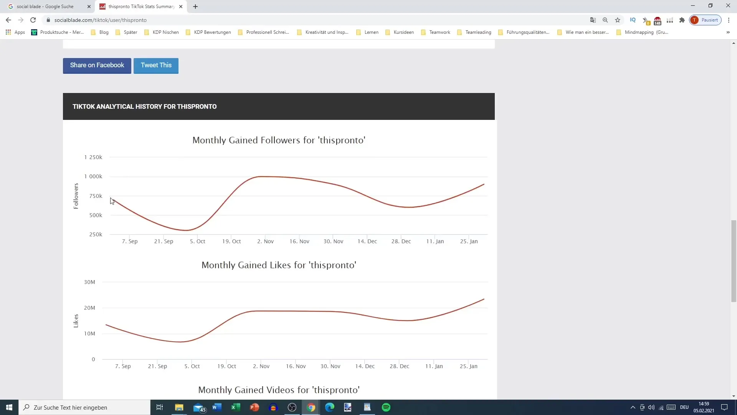Open the Apps shortcut in bookmarks bar

coord(15,32)
